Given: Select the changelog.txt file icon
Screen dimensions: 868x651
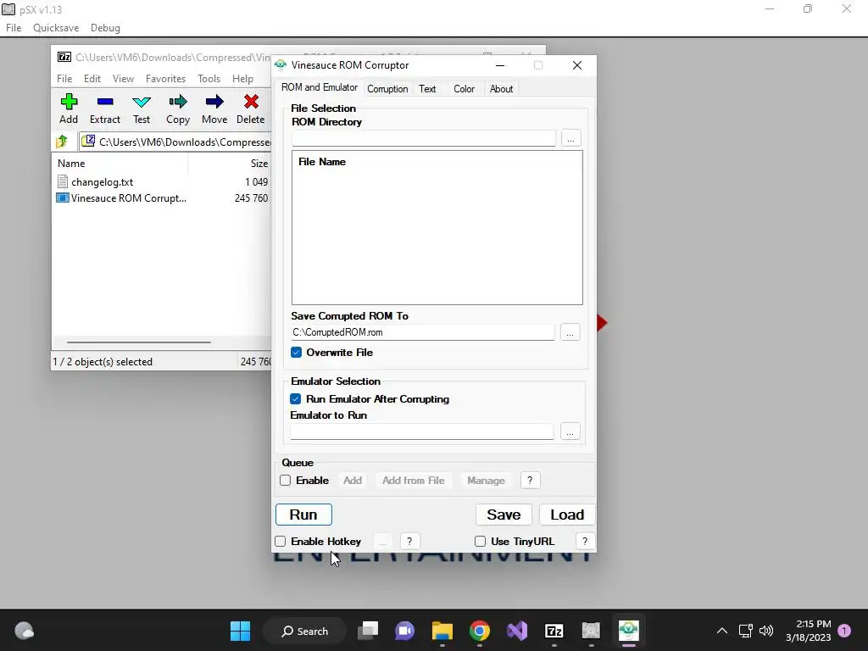Looking at the screenshot, I should point(63,181).
